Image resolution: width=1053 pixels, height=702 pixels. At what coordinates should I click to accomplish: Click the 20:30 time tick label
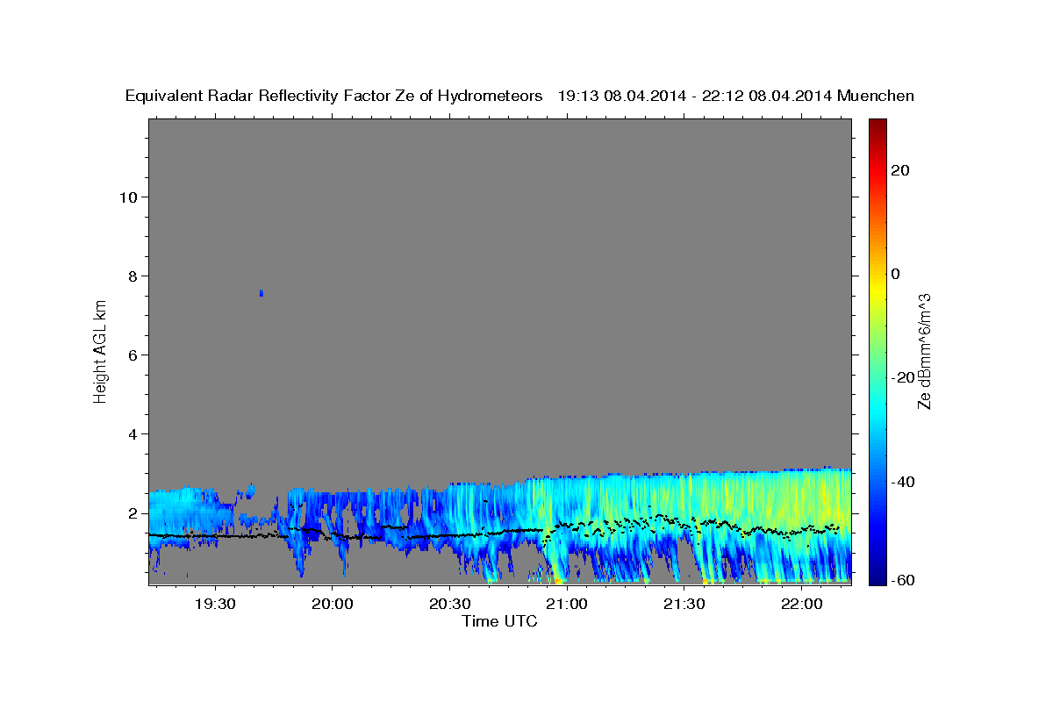[449, 604]
